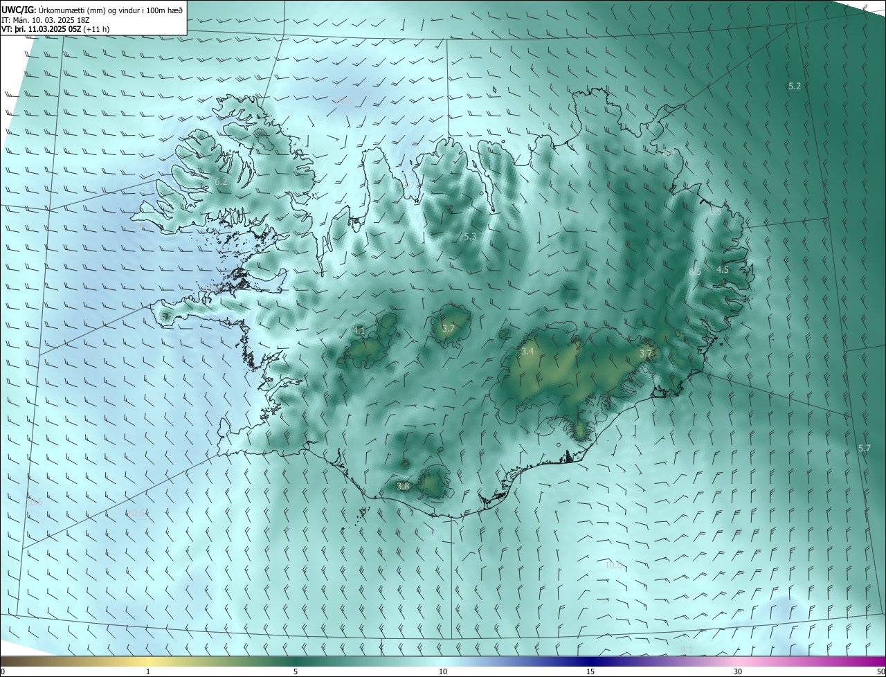This screenshot has height=677, width=886.
Task: Click the 5 tick on the color scale
Action: [296, 671]
